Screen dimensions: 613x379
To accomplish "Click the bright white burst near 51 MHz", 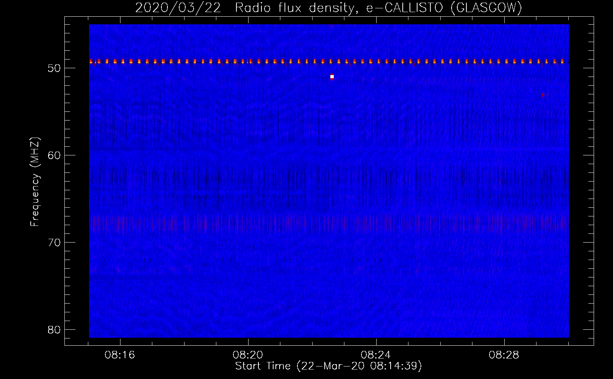I will [x=332, y=77].
